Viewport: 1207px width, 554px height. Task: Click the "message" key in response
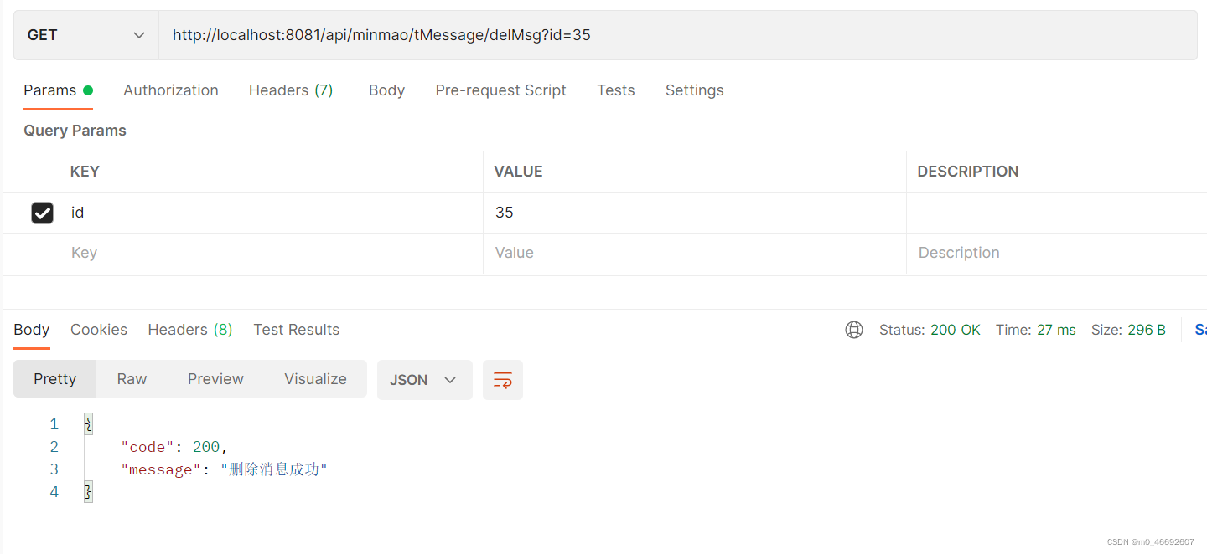161,469
